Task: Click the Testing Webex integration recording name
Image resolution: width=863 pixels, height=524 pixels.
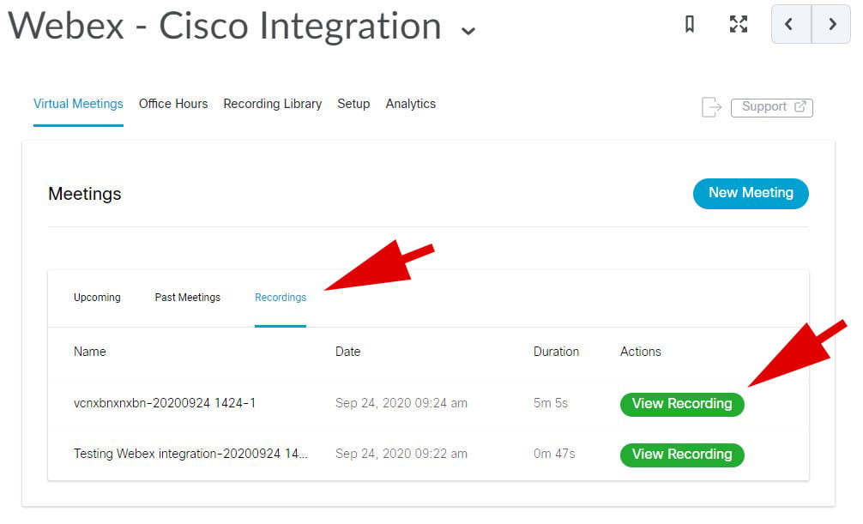Action: coord(190,454)
